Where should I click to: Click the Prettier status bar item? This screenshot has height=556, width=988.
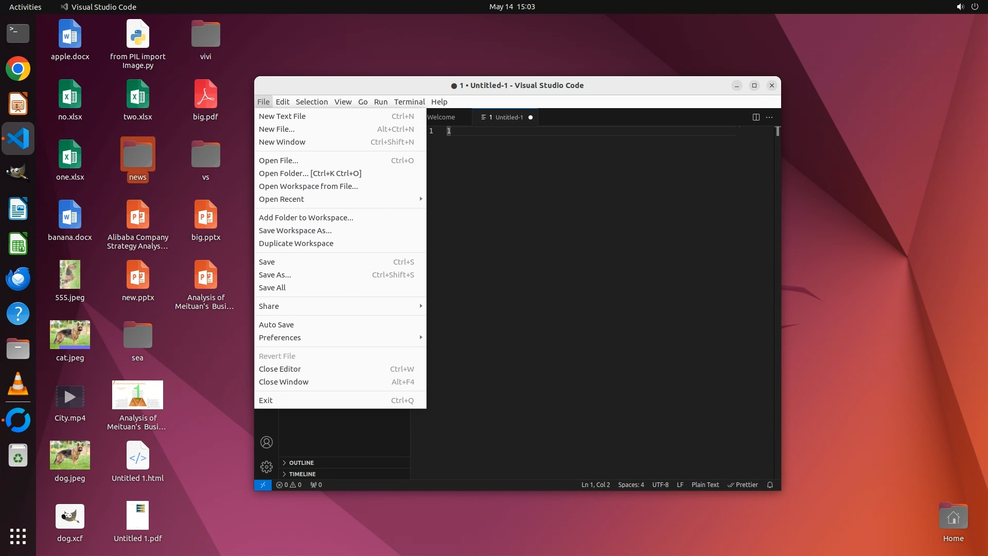pos(743,485)
